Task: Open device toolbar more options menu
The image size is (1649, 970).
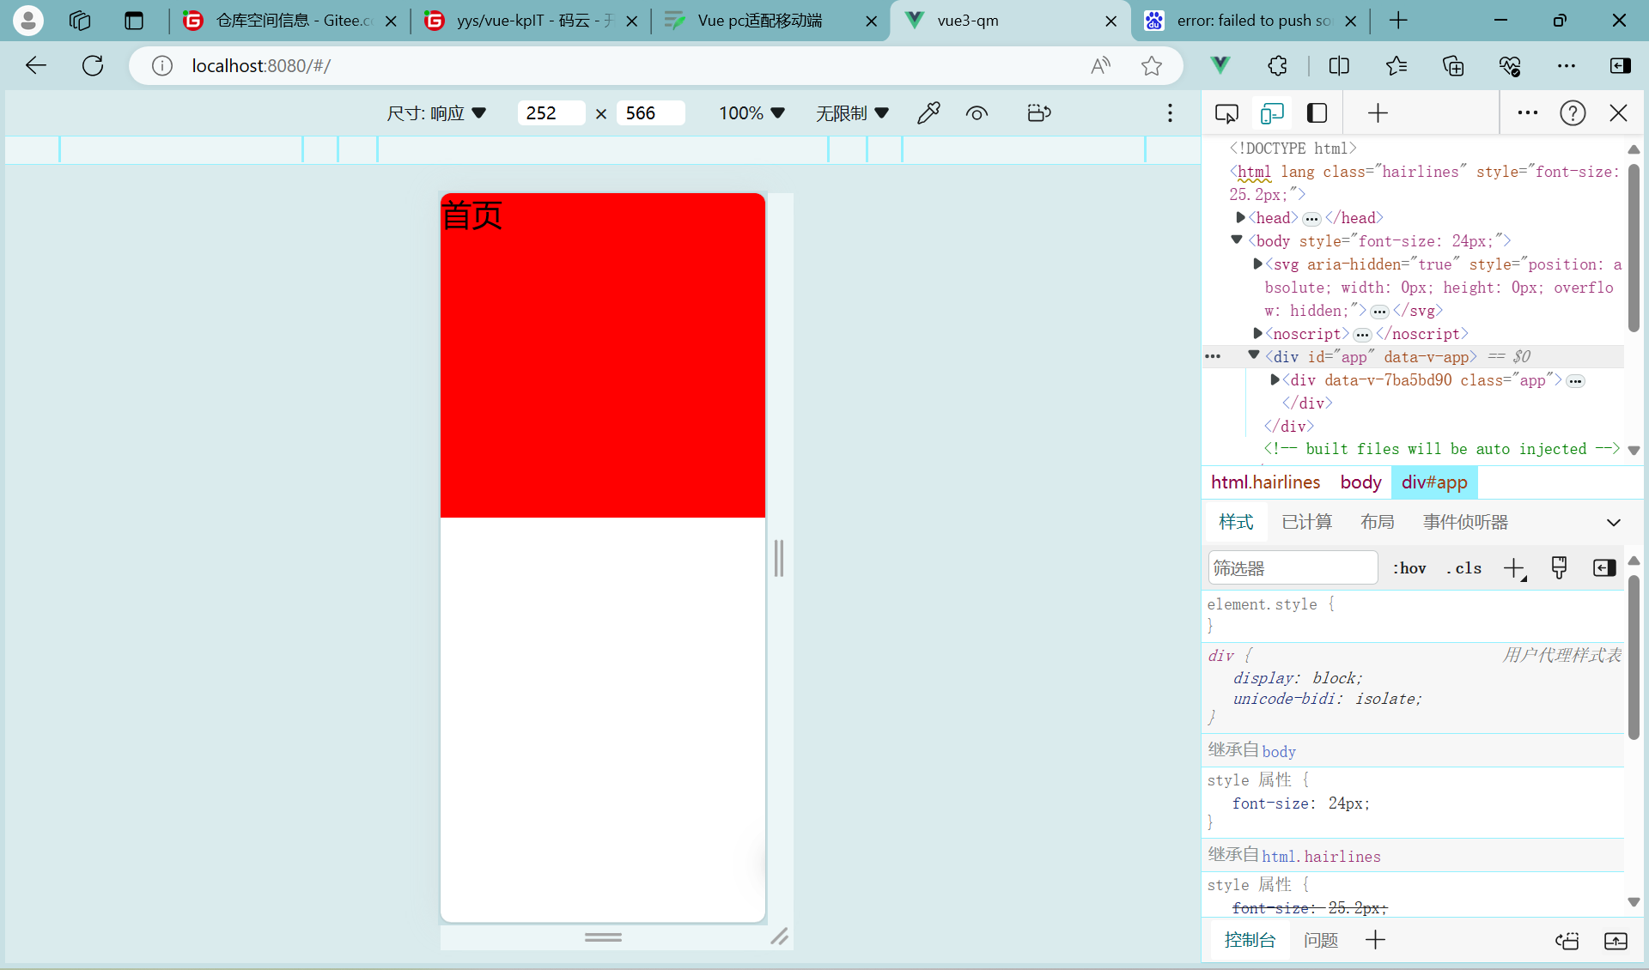Action: [1169, 112]
